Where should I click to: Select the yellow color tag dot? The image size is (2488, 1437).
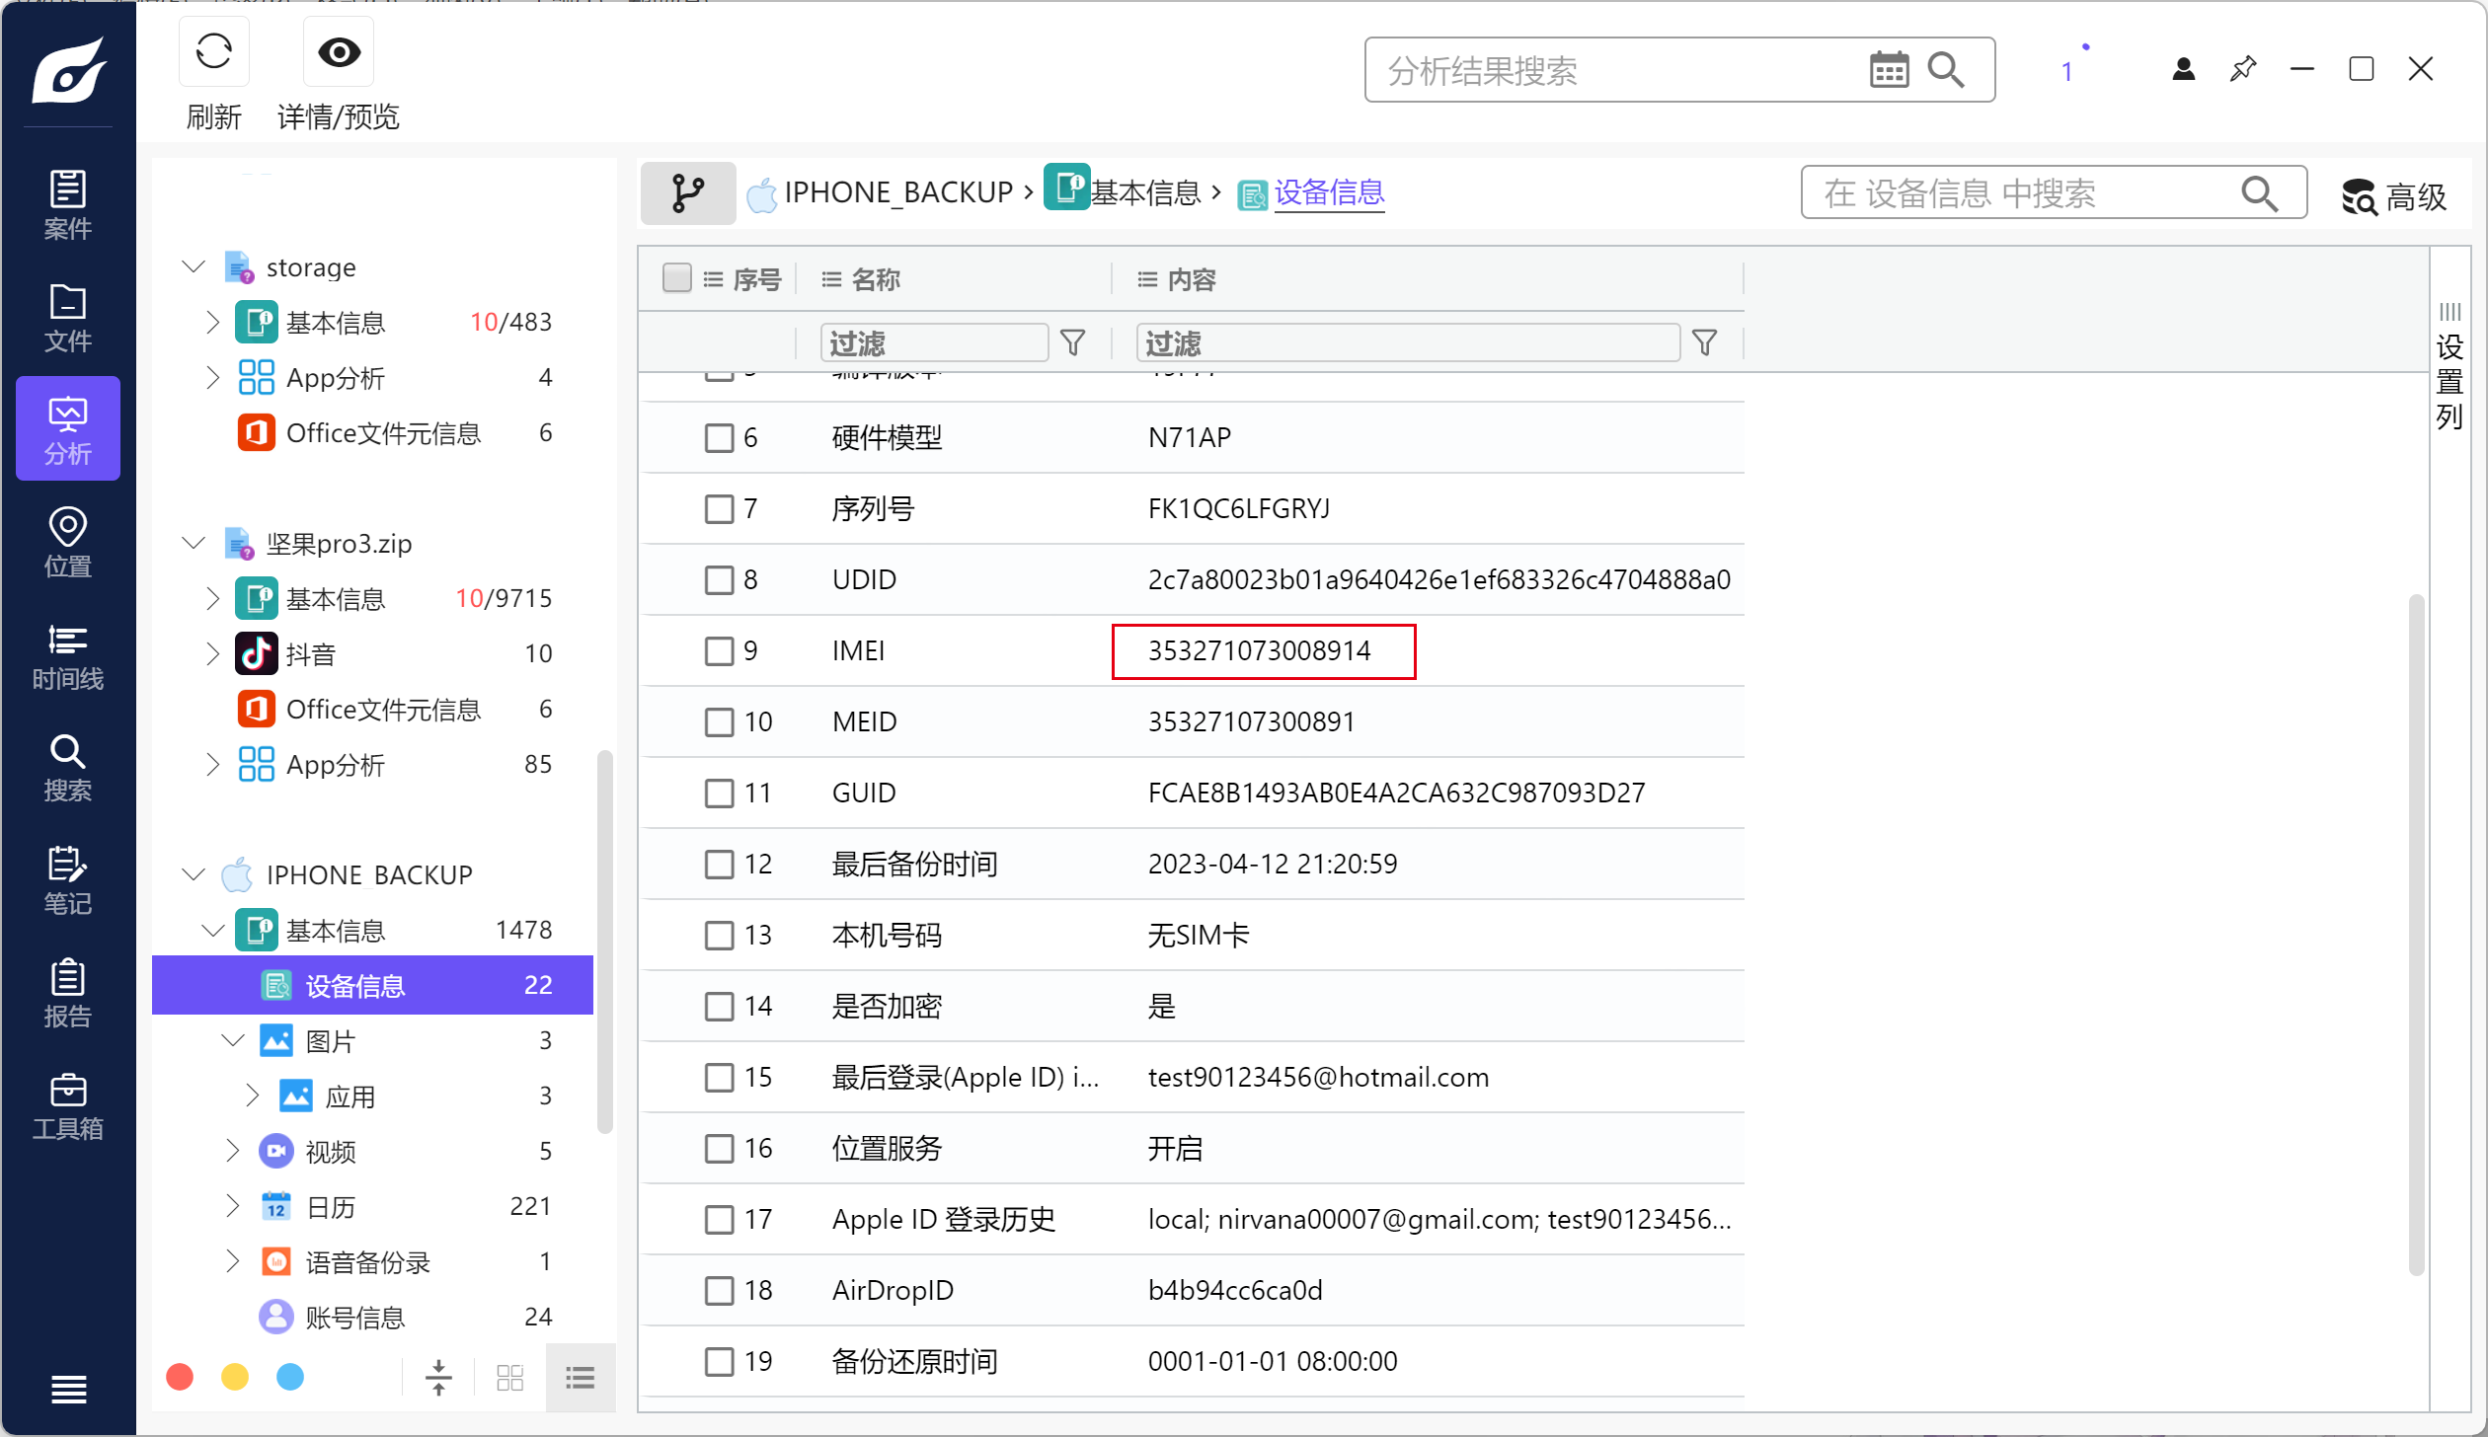coord(235,1377)
